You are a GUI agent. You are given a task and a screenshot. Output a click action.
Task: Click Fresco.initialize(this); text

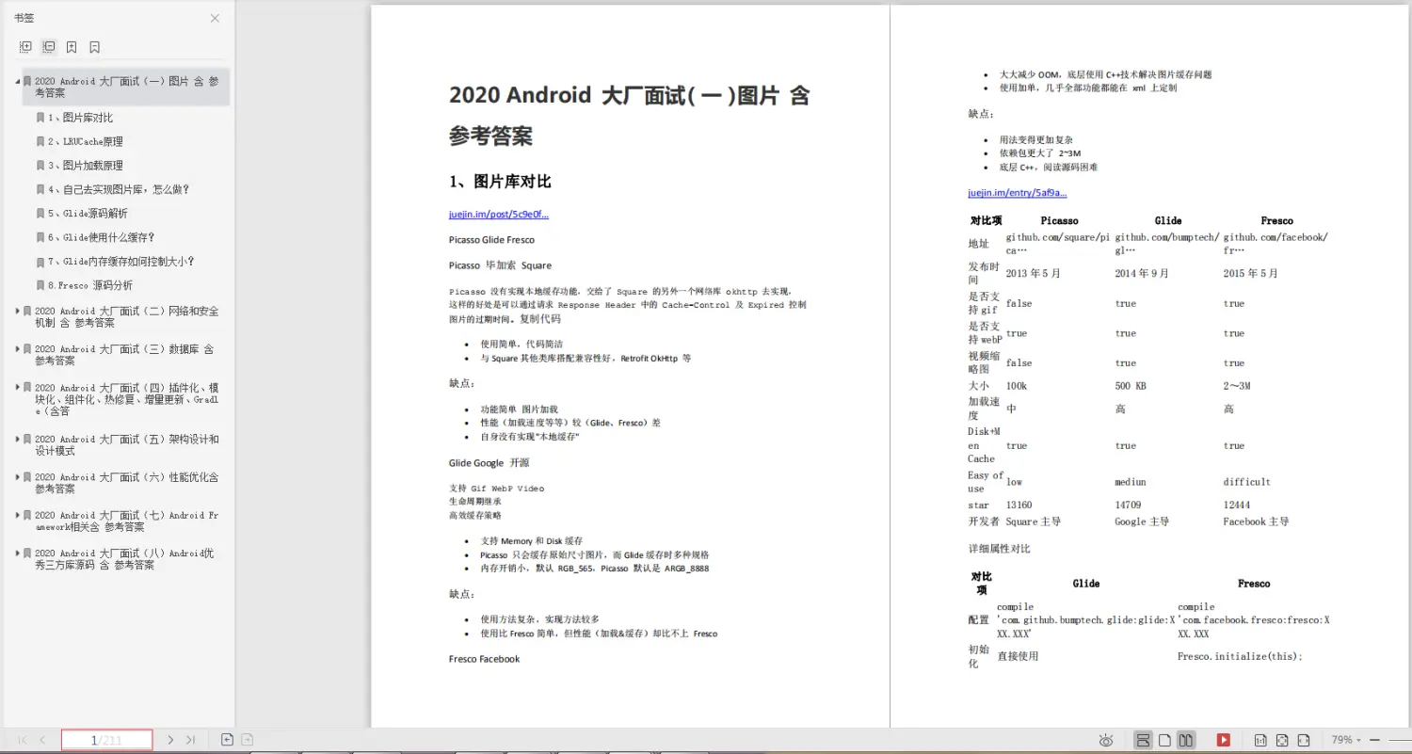pos(1240,656)
